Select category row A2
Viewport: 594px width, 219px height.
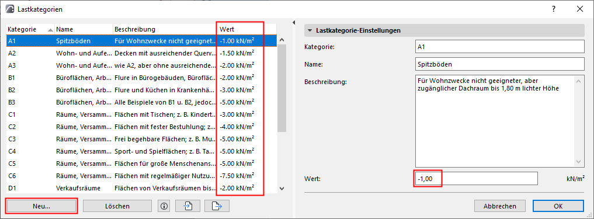[x=142, y=53]
